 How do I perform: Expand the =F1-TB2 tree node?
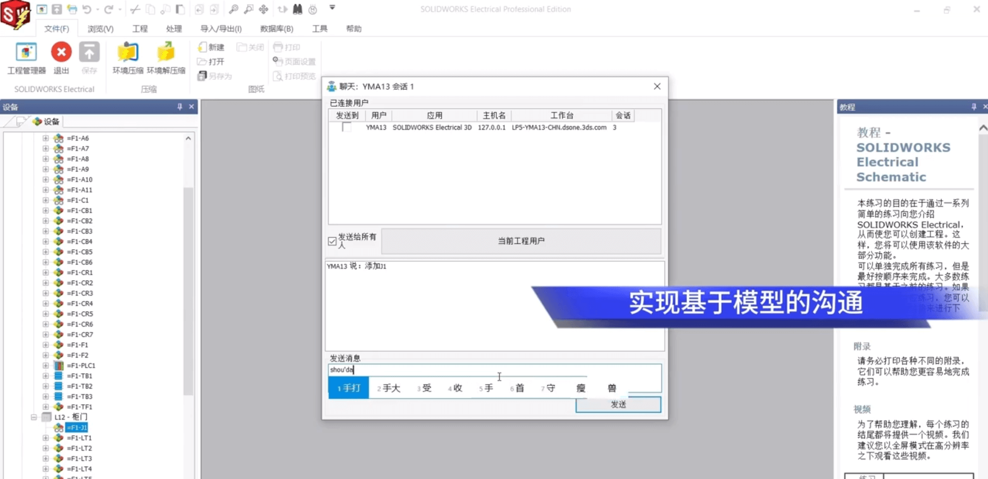(45, 386)
